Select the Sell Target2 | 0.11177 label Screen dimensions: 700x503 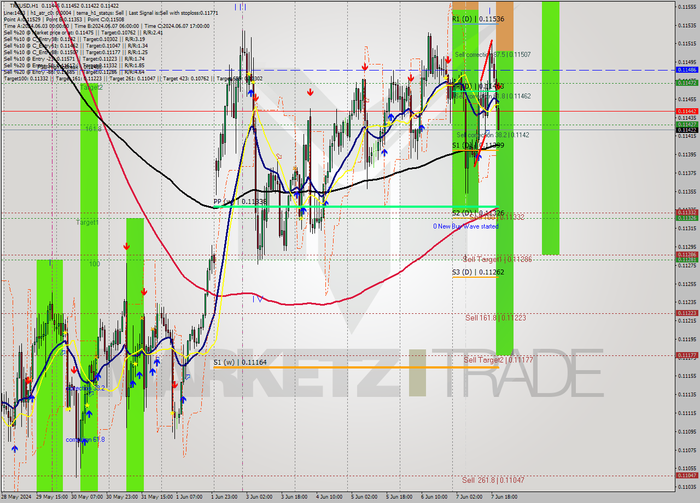click(x=498, y=360)
